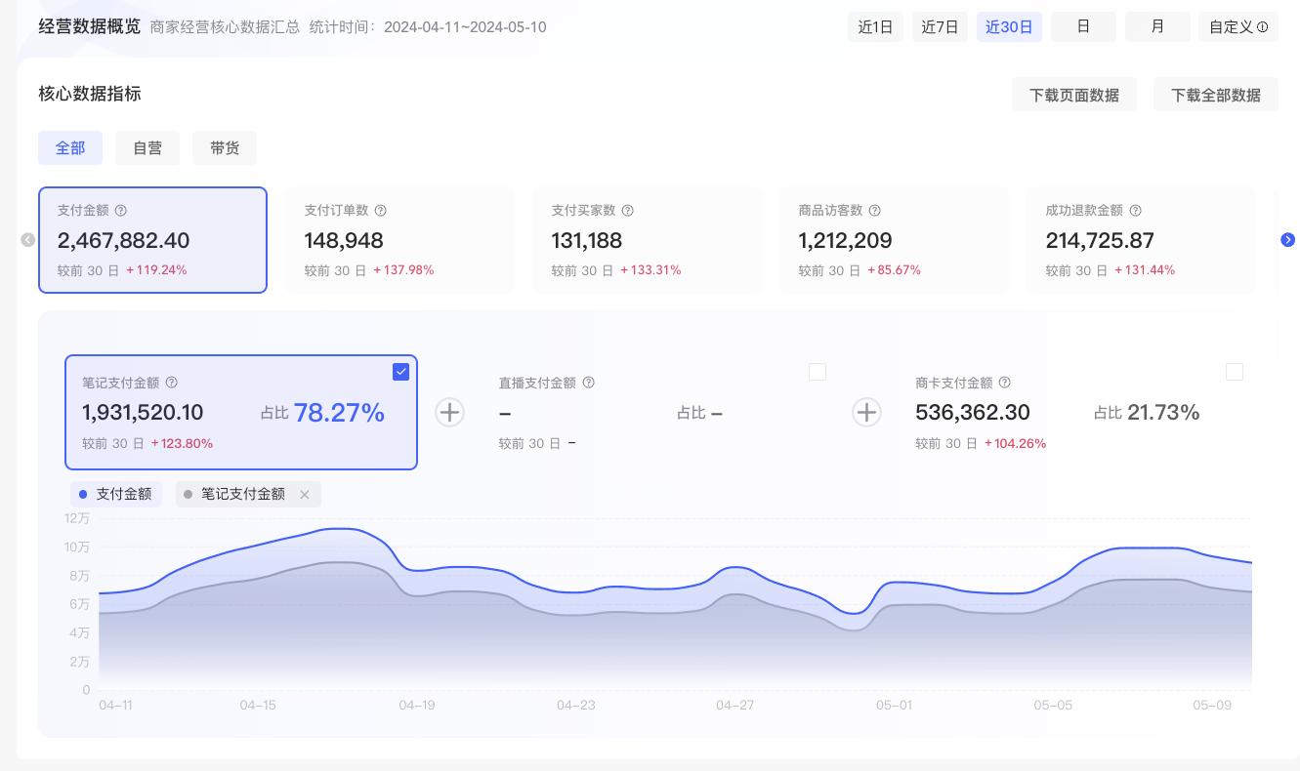Click the 支付金额 legend chip
1300x771 pixels.
(x=115, y=494)
